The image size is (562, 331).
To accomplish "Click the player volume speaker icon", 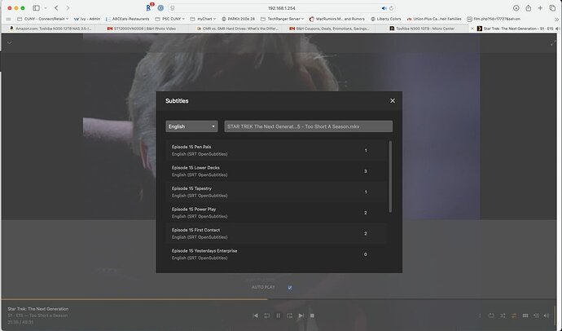I will coord(547,316).
